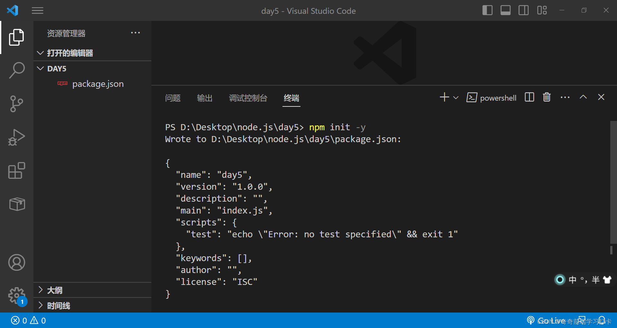Viewport: 617px width, 328px height.
Task: Create a new terminal with plus icon
Action: [x=444, y=97]
